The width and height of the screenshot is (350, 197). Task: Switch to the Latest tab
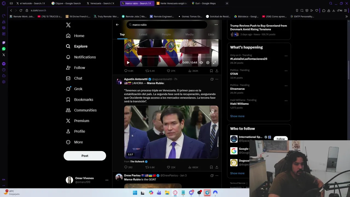pos(143,34)
